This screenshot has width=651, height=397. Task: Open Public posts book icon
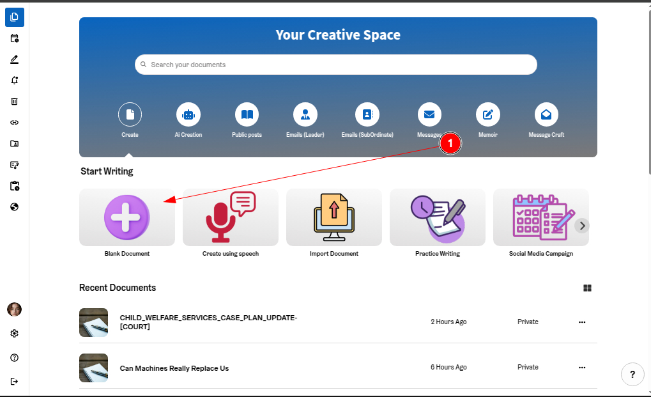[x=247, y=115]
